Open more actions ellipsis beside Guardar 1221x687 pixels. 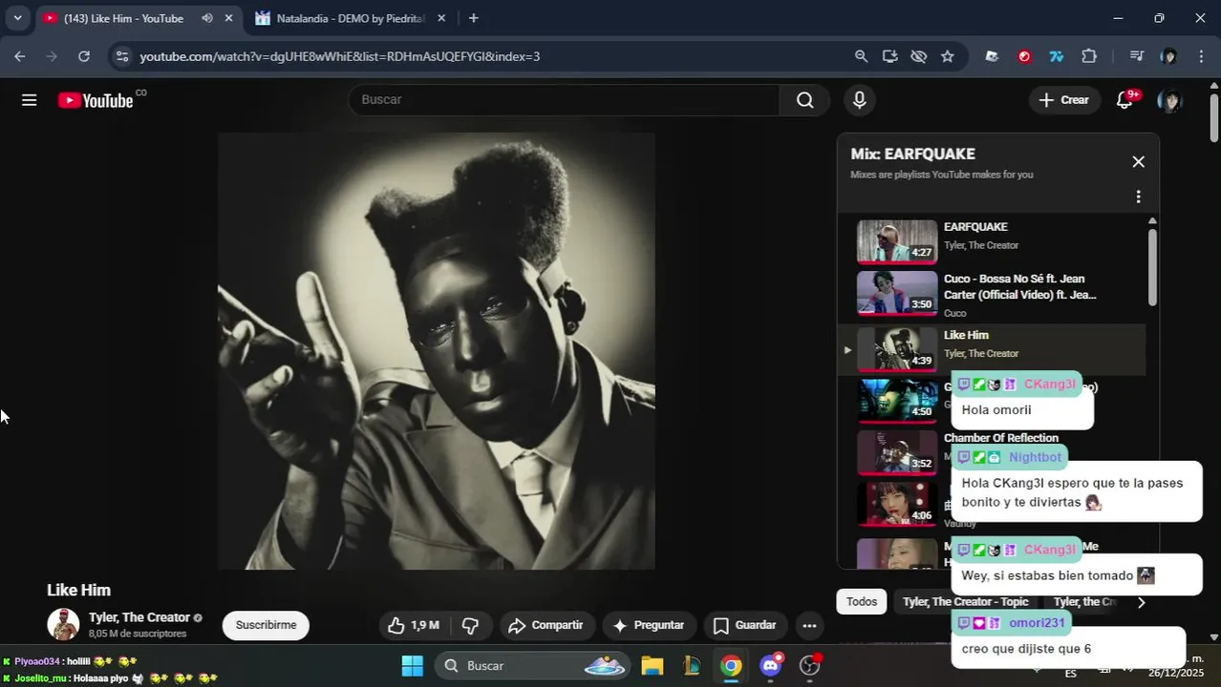[x=809, y=626]
